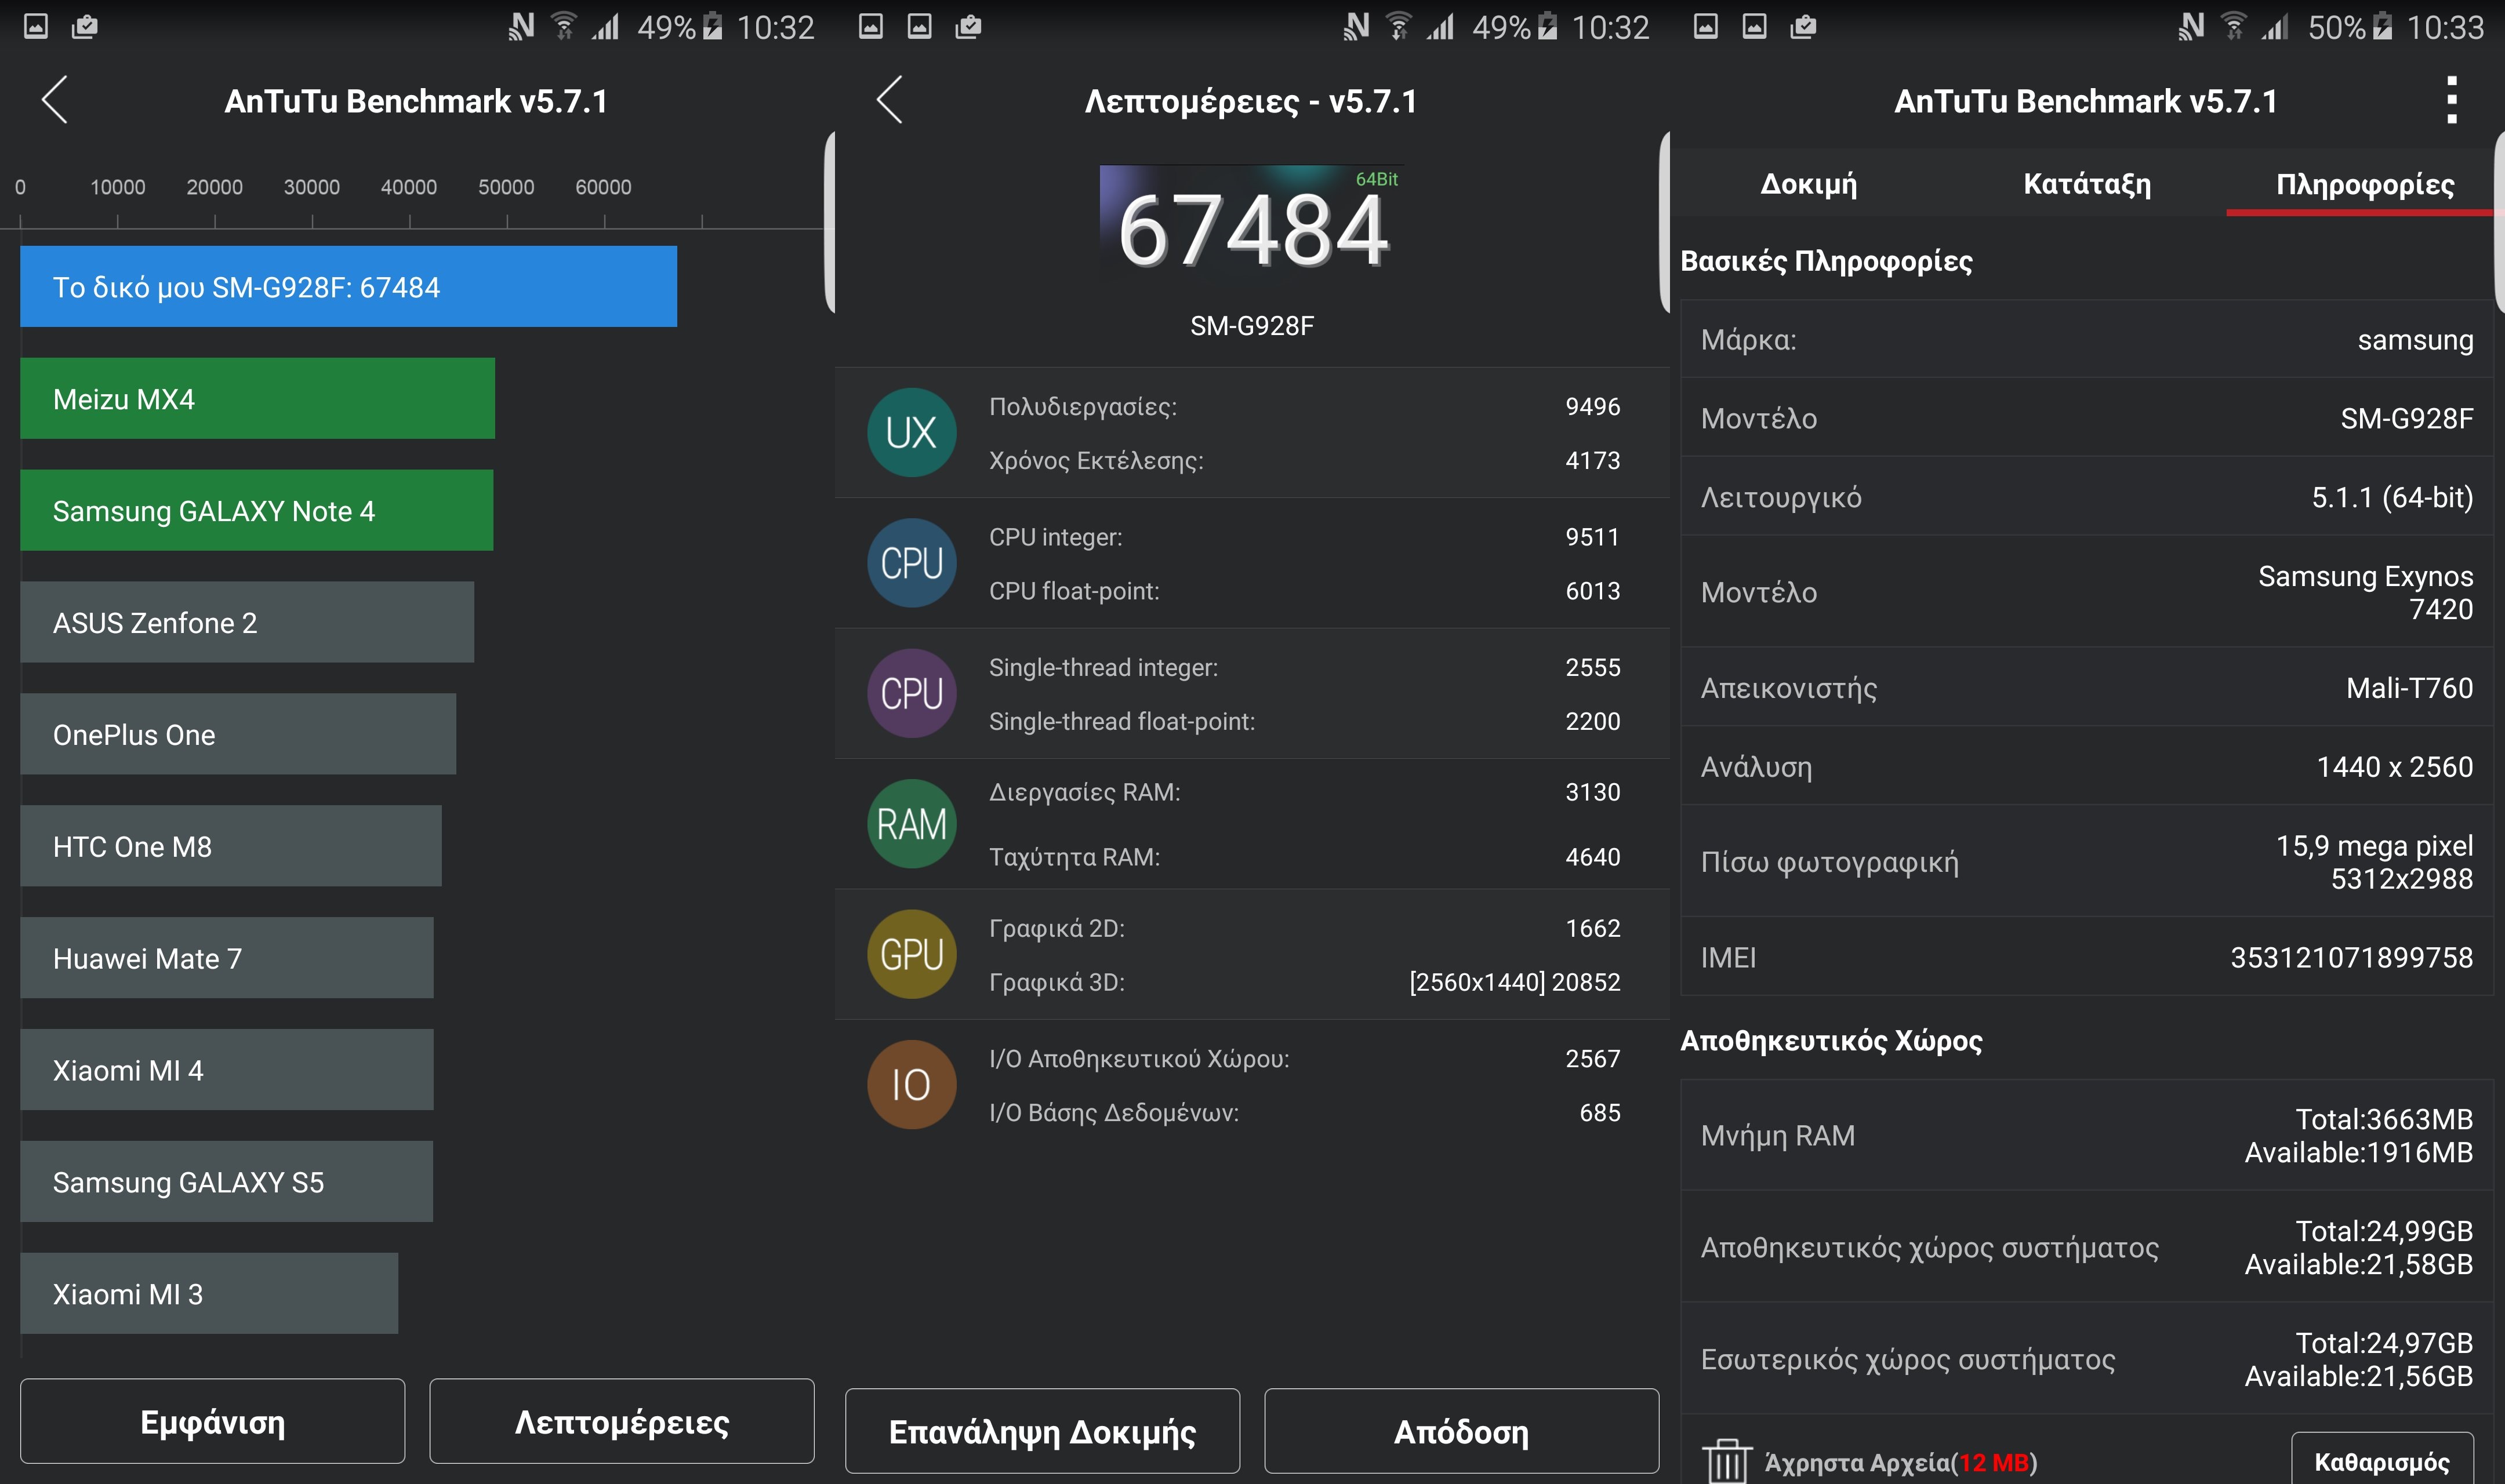This screenshot has width=2505, height=1484.
Task: Tap the Γραφικά 3D score row
Action: pyautogui.click(x=1304, y=982)
